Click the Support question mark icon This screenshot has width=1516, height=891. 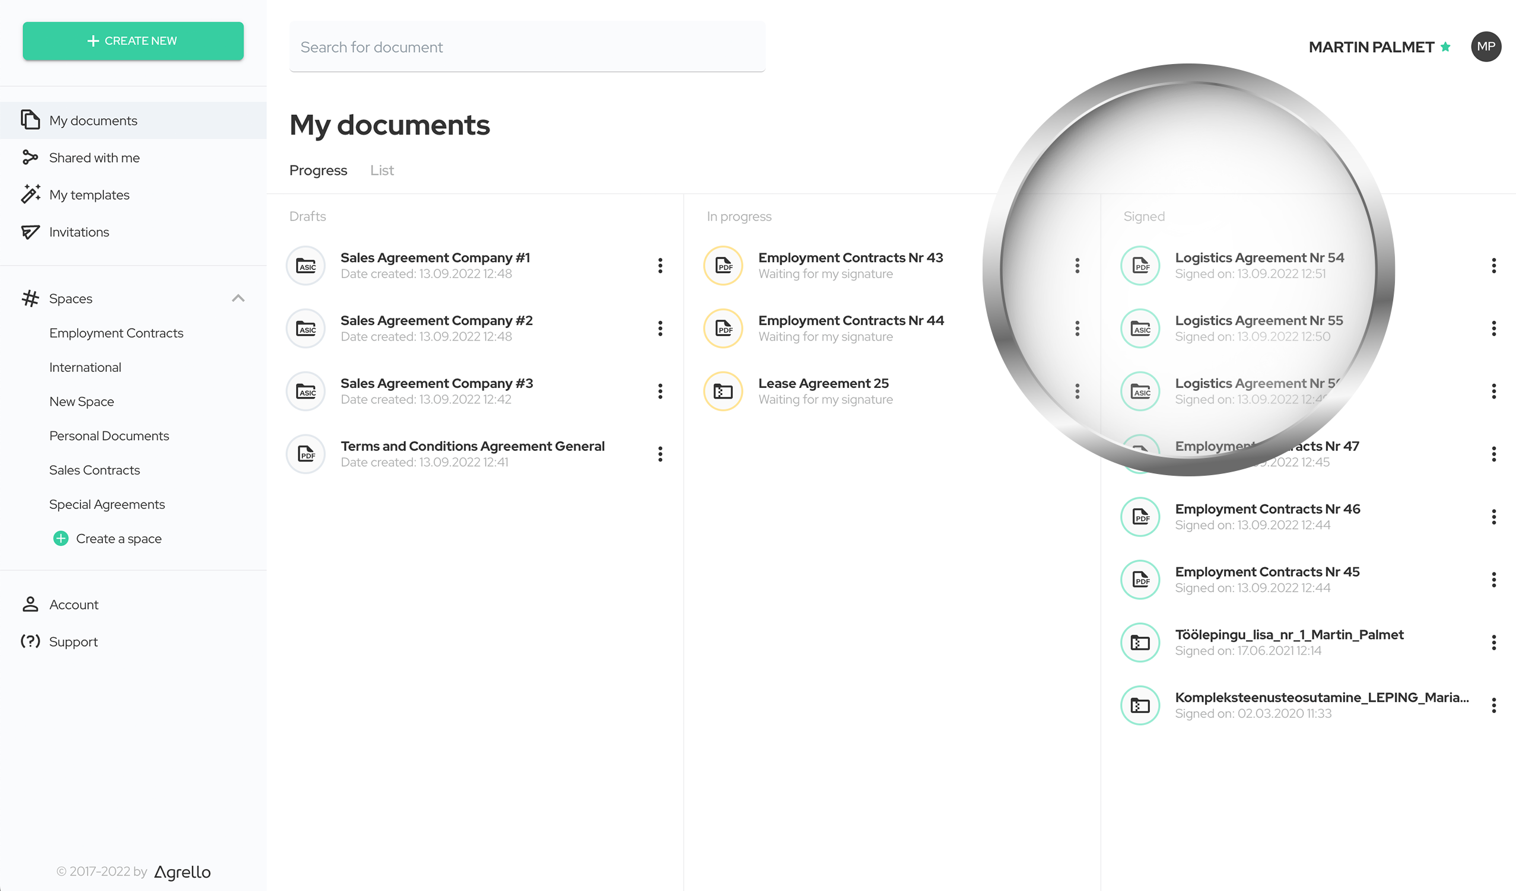coord(31,641)
